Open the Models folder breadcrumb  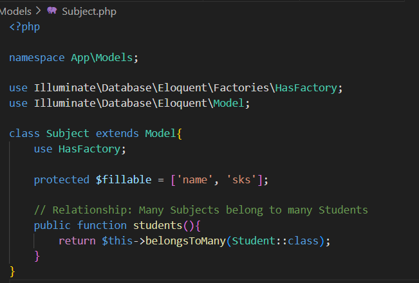coord(15,11)
